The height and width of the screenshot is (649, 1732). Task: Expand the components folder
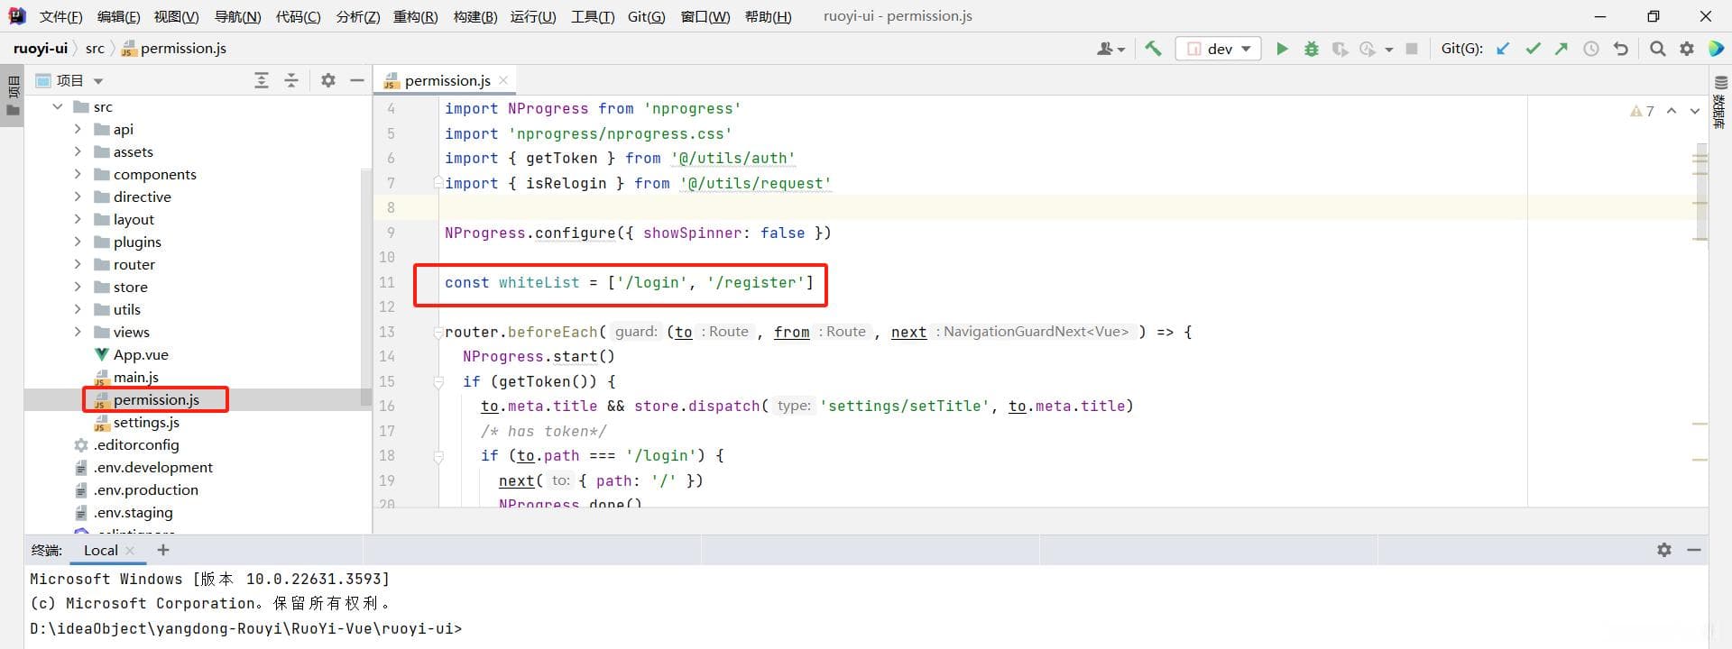point(78,174)
